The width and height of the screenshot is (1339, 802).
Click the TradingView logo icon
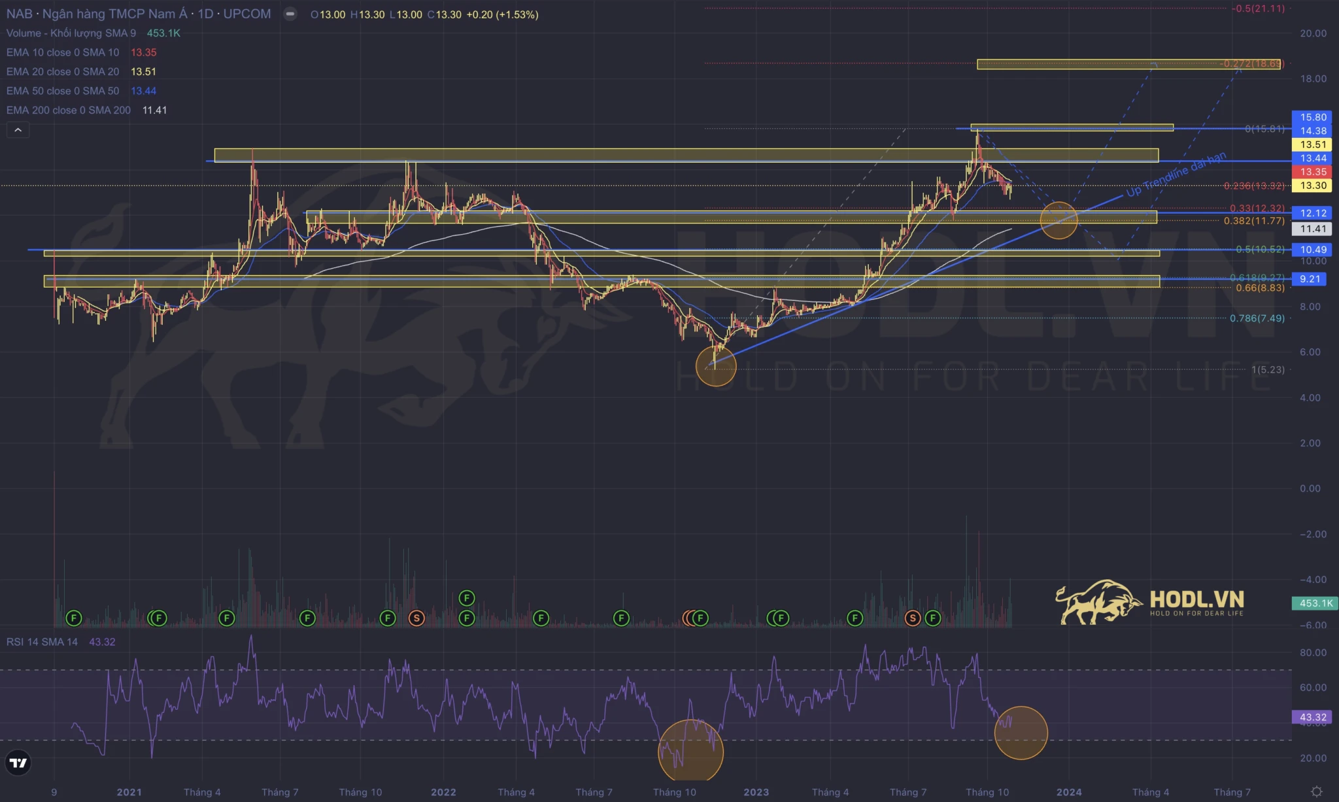(18, 763)
